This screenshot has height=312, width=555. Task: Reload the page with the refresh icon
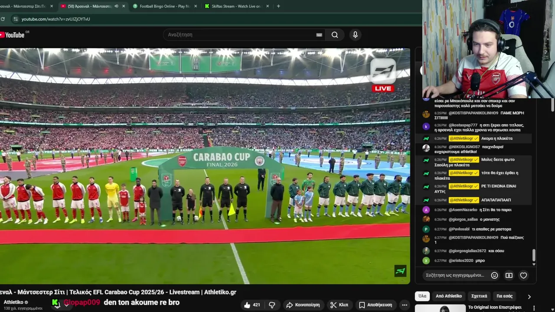coord(3,19)
